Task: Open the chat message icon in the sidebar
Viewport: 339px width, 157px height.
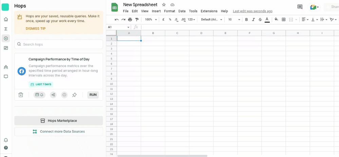Action: pyautogui.click(x=6, y=76)
